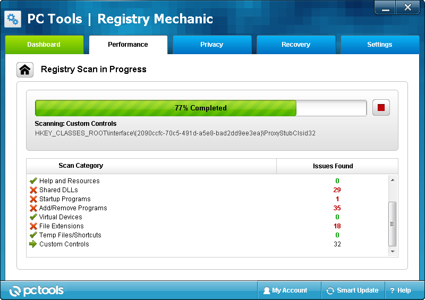The image size is (425, 300).
Task: Select the Help and Resources row
Action: [208, 181]
